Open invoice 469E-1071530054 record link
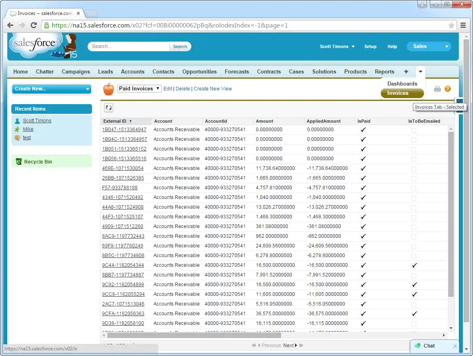Image resolution: width=473 pixels, height=356 pixels. click(x=123, y=168)
